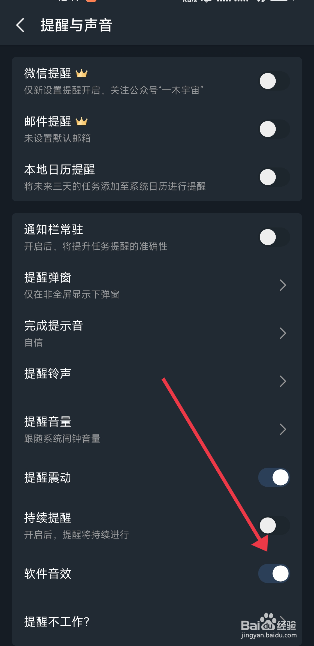This screenshot has width=314, height=646.
Task: Open the 提醒不工作? help entry
Action: [x=157, y=622]
